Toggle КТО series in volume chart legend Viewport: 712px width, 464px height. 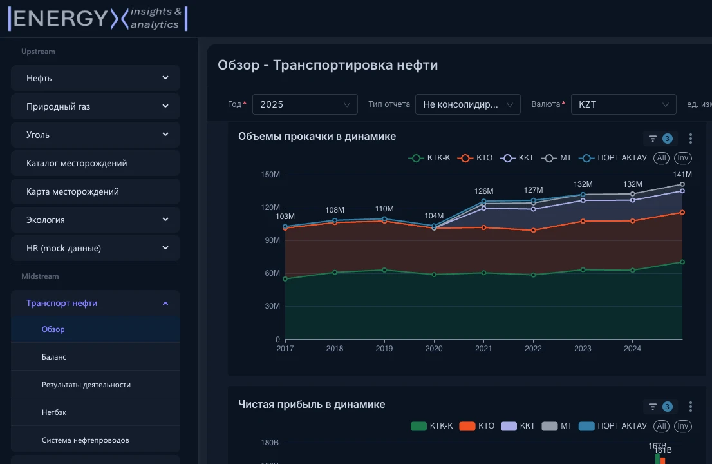[x=474, y=158]
